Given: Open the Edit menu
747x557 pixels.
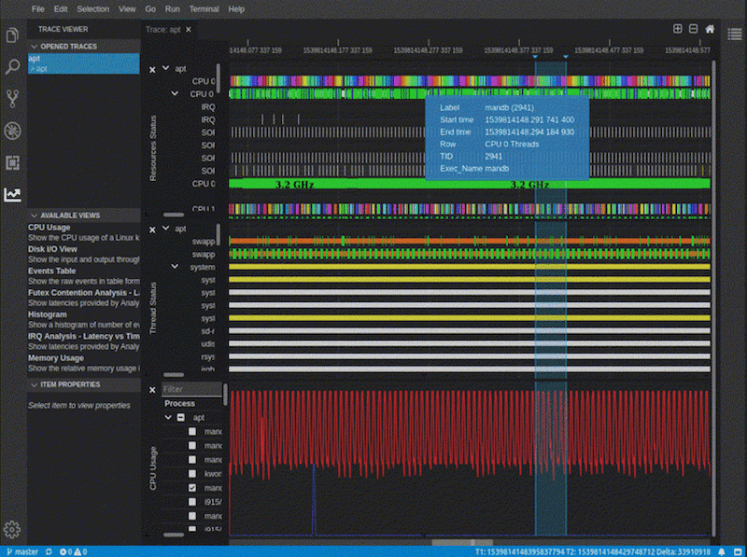Looking at the screenshot, I should click(61, 9).
